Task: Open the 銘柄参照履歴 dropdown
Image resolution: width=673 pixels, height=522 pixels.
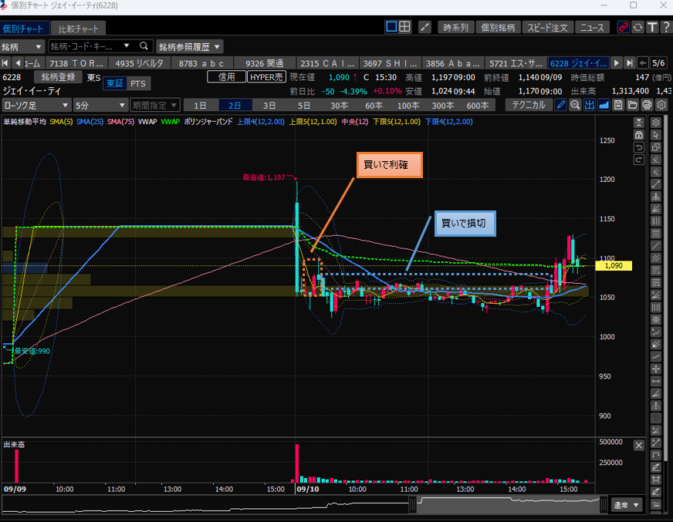Action: pyautogui.click(x=190, y=46)
